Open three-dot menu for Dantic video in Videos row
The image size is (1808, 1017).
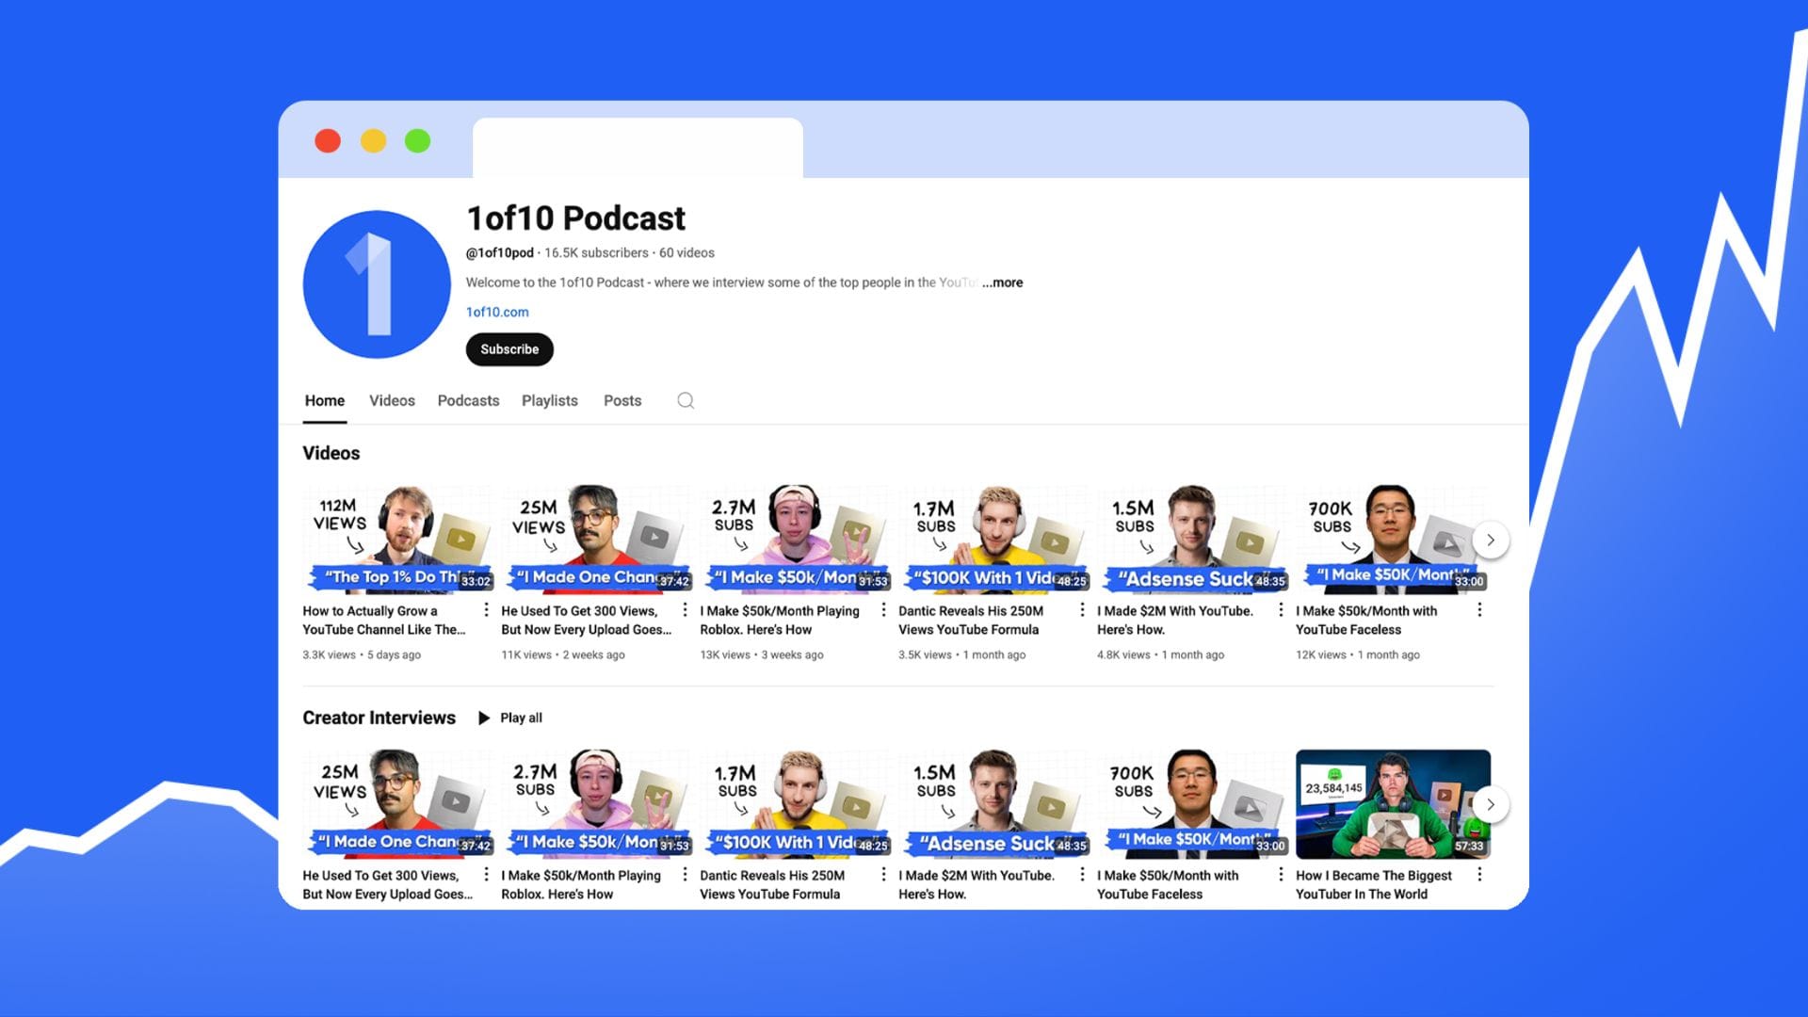tap(1082, 610)
